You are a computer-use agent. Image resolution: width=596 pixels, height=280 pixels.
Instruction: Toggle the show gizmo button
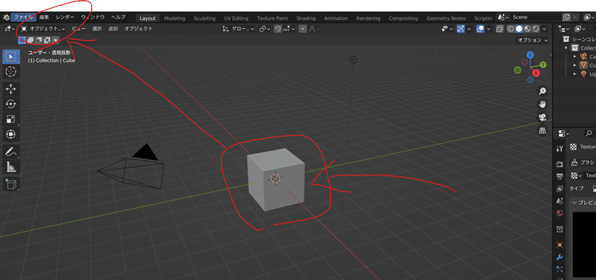(460, 29)
